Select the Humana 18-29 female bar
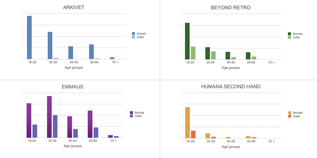The height and width of the screenshot is (158, 317). pyautogui.click(x=188, y=123)
